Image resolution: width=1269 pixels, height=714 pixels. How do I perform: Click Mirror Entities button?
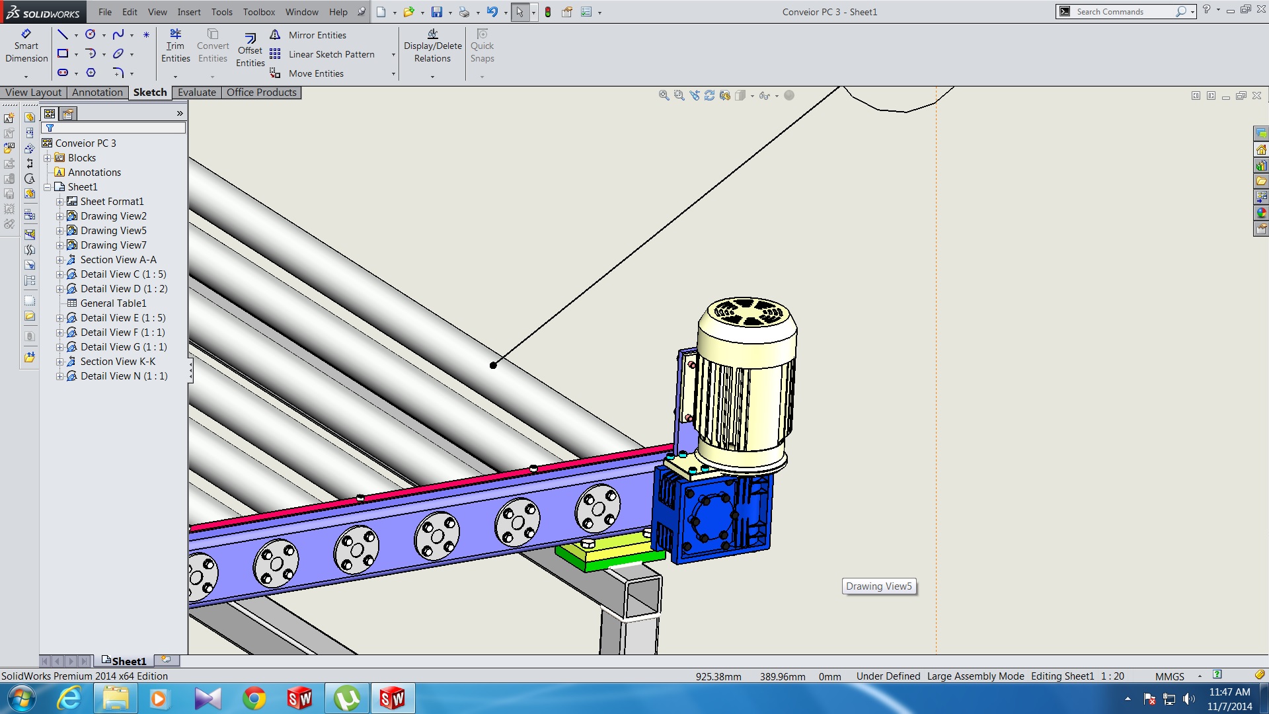click(317, 35)
